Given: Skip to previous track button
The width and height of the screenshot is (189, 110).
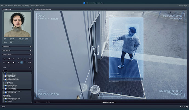Looking at the screenshot, I should click(4, 62).
